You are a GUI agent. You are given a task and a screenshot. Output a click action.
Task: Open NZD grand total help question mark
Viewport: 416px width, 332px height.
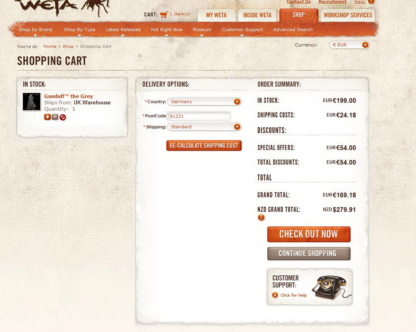pos(261,217)
